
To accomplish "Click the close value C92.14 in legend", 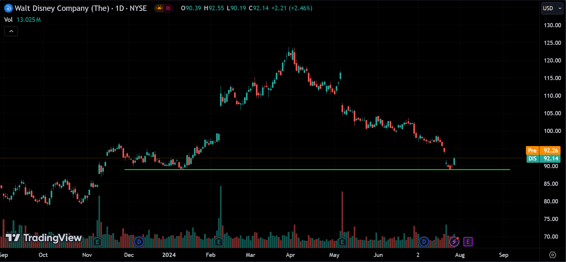I will tap(258, 8).
